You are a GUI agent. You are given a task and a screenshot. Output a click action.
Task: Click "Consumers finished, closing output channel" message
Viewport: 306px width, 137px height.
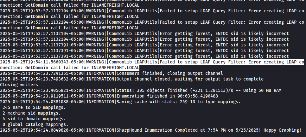pyautogui.click(x=170, y=73)
